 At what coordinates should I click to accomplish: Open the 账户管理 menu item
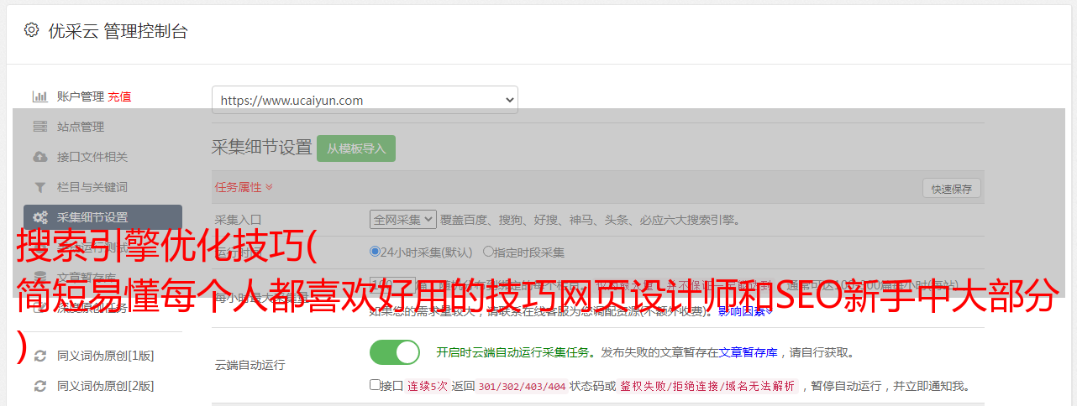click(x=81, y=96)
